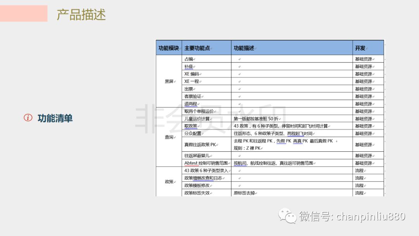Click description 按航司、航线控制往返、真往返可销售范围

(274, 163)
